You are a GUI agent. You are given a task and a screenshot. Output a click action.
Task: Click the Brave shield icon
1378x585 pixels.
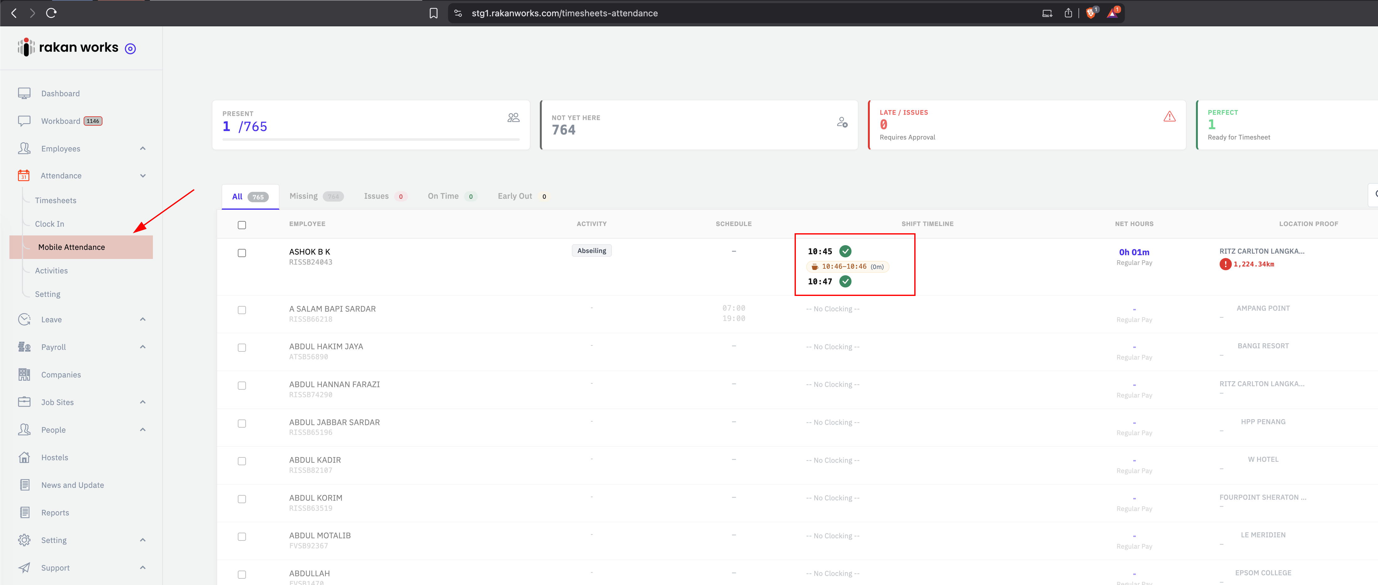1090,13
